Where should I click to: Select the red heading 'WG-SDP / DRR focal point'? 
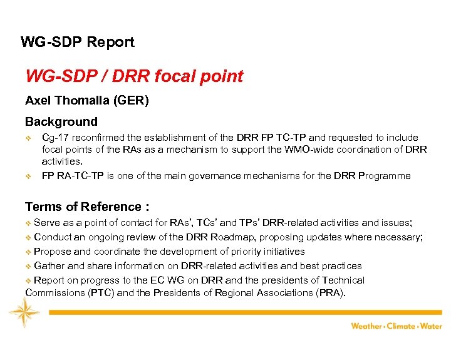[x=134, y=76]
